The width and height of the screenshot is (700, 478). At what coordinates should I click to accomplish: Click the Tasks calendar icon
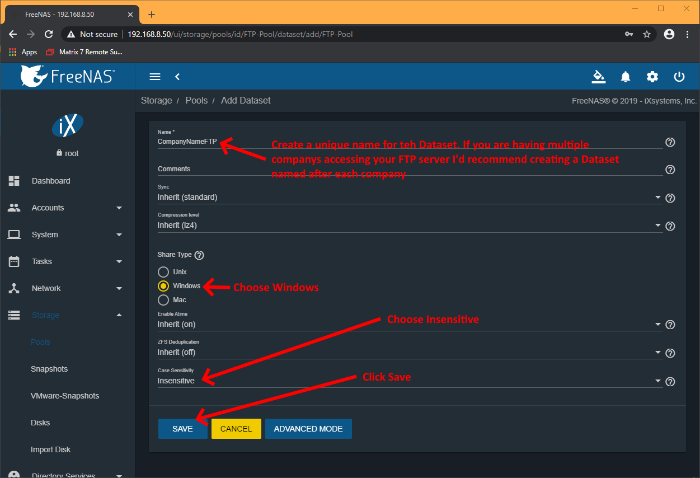click(14, 261)
